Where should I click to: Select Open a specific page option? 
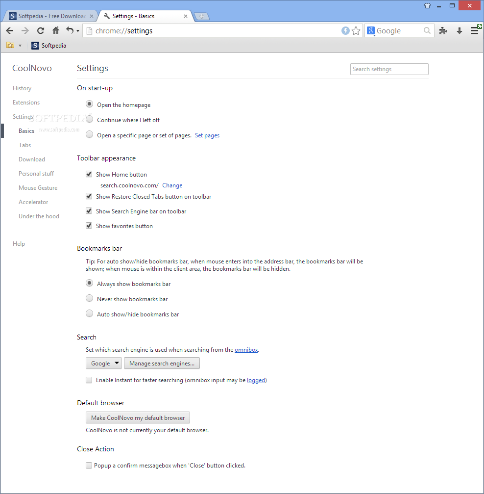pyautogui.click(x=89, y=134)
